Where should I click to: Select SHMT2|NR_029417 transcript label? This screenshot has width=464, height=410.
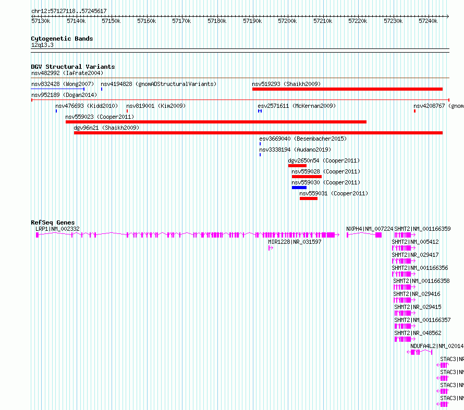[415, 255]
